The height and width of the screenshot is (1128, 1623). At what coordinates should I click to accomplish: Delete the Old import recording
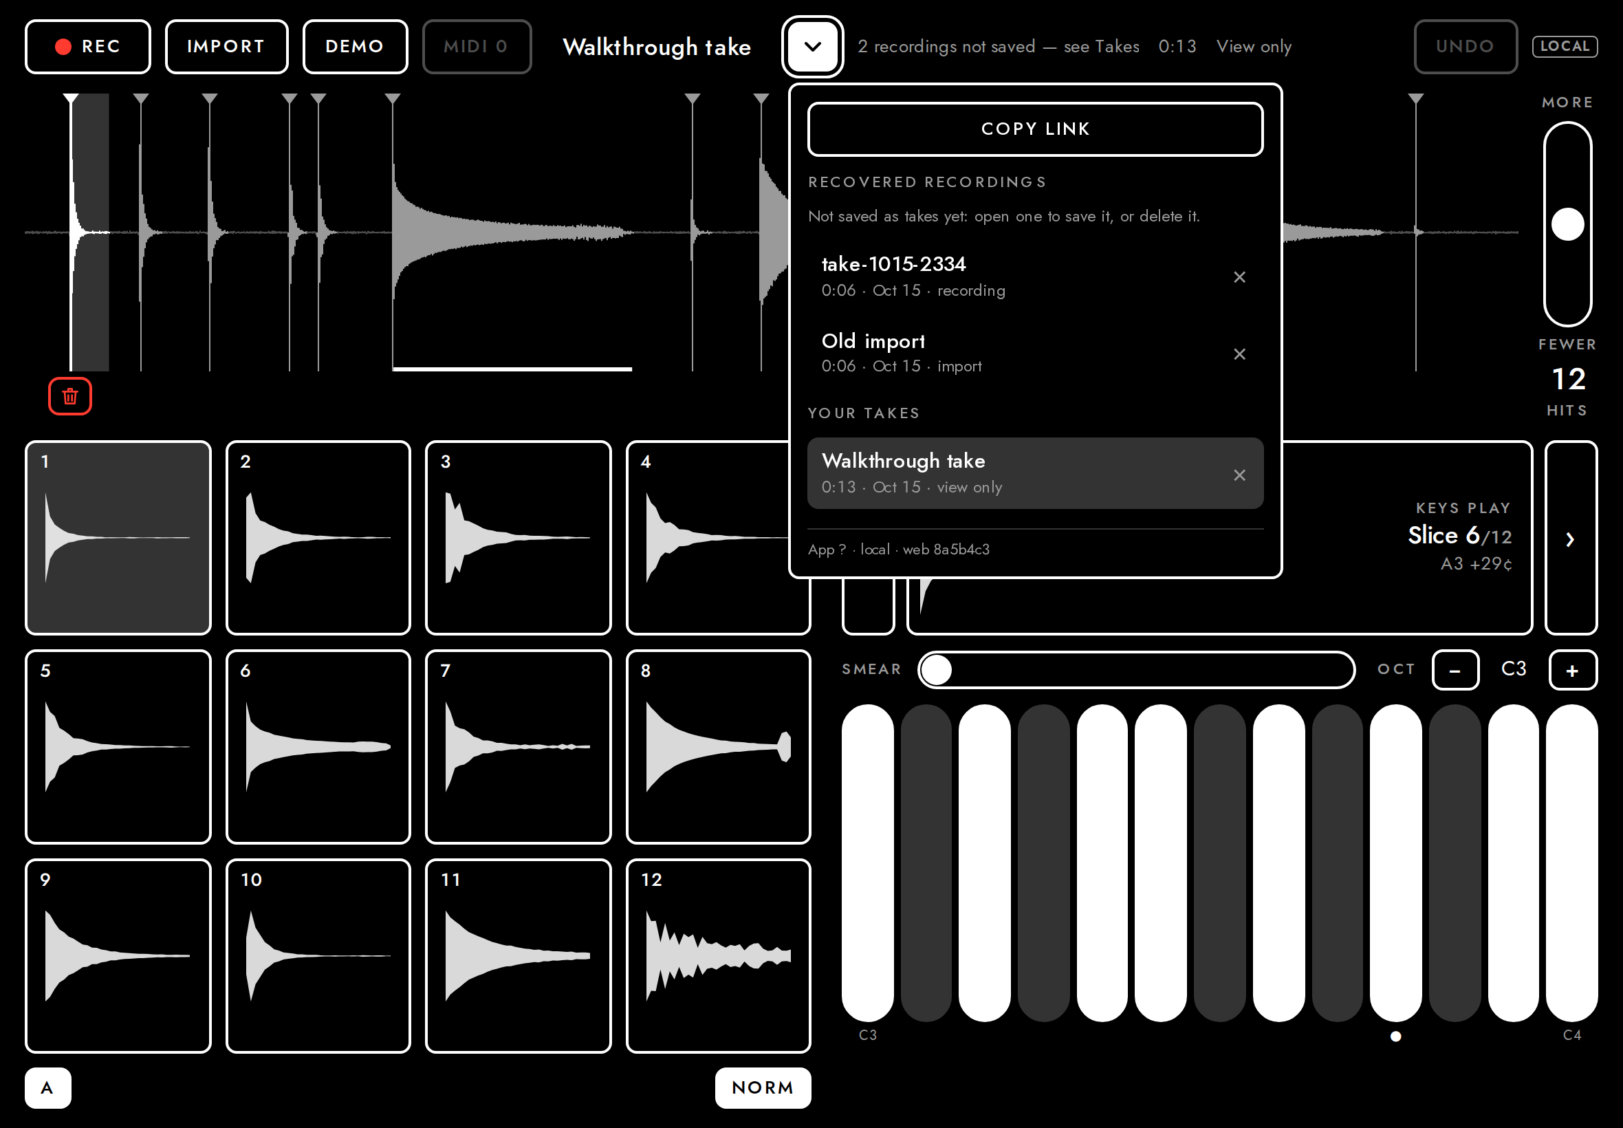coord(1239,354)
